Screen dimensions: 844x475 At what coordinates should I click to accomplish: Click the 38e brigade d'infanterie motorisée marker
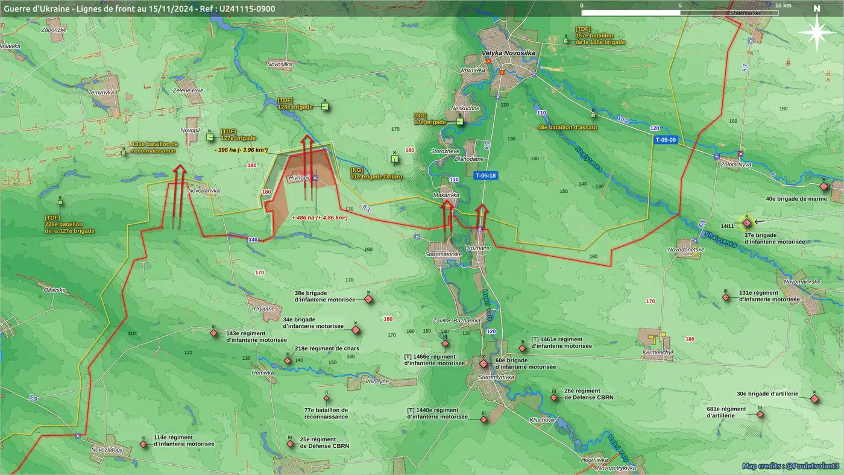[368, 300]
